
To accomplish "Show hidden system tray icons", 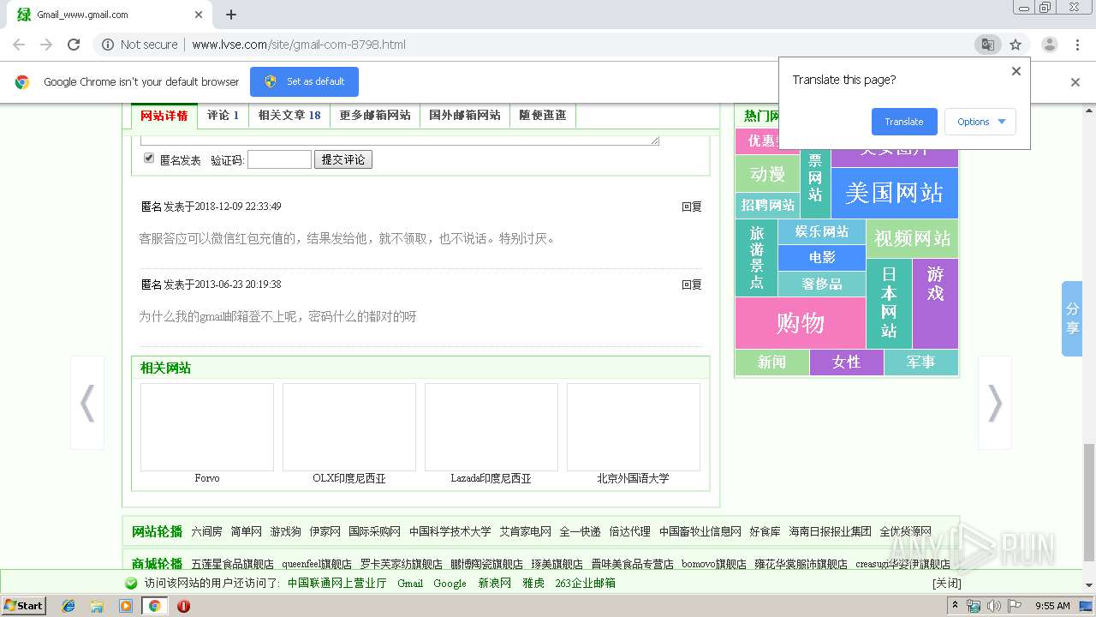I will [x=956, y=606].
